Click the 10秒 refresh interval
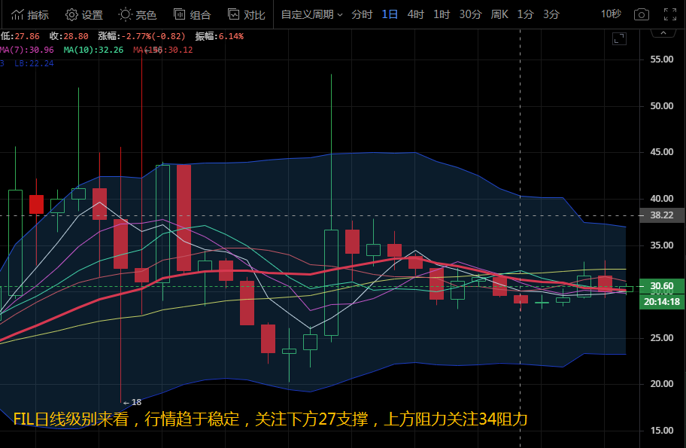 pos(611,14)
